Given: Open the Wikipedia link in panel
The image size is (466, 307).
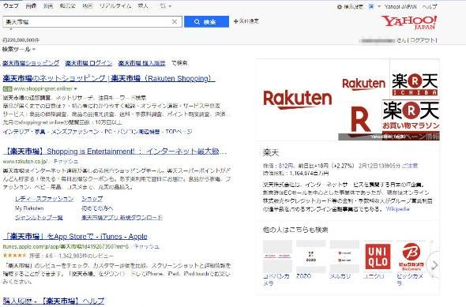Looking at the screenshot, I should [x=397, y=209].
